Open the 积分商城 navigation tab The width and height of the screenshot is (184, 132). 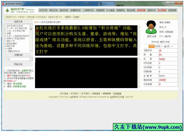click(162, 10)
